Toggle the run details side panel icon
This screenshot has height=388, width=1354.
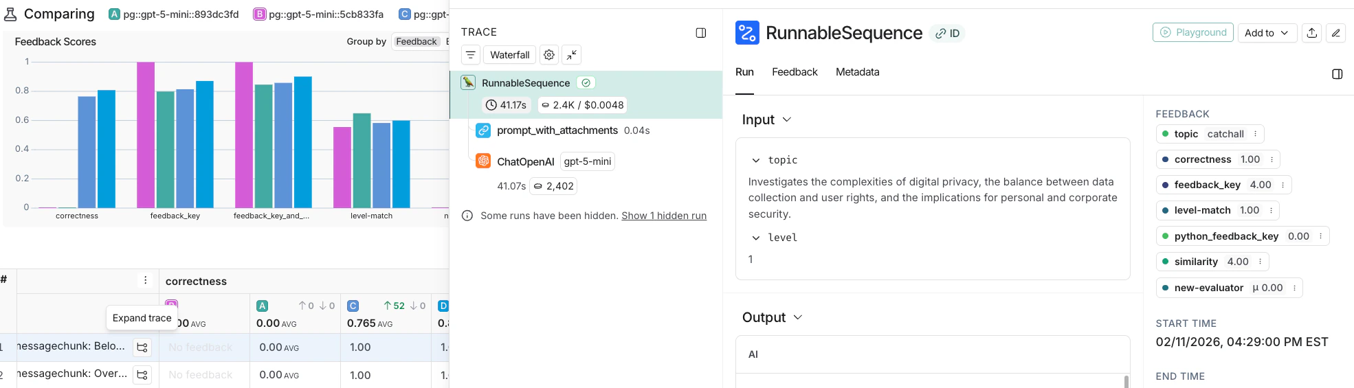tap(1337, 74)
